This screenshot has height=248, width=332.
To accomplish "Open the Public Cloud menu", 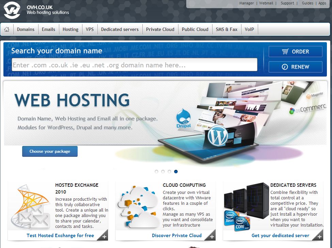I will (195, 29).
